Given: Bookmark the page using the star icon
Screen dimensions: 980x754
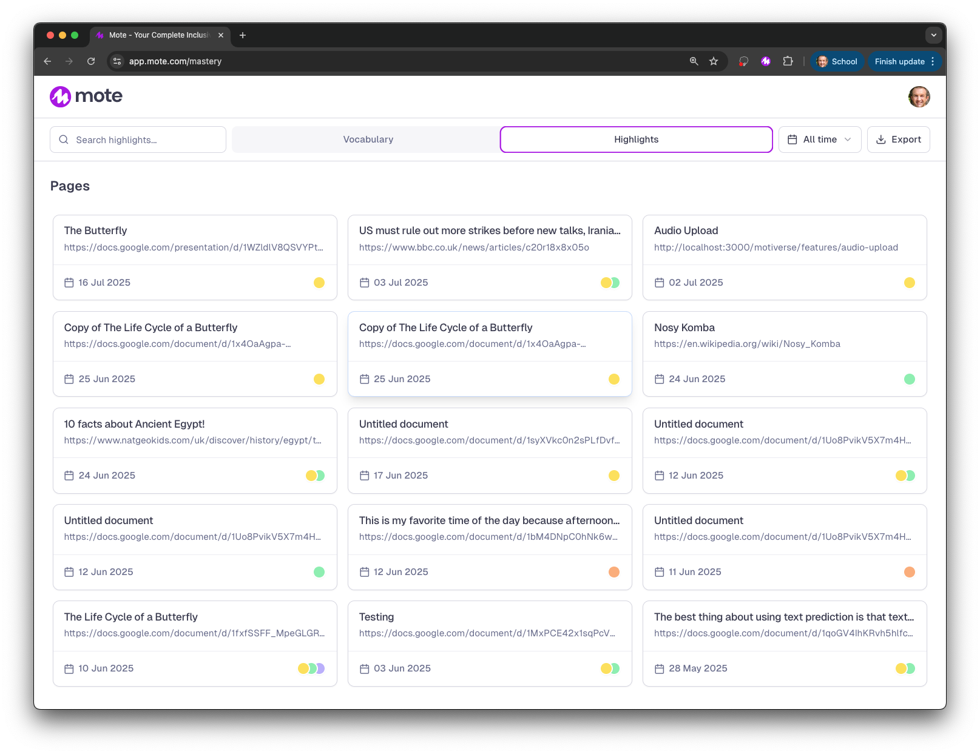Looking at the screenshot, I should [714, 61].
